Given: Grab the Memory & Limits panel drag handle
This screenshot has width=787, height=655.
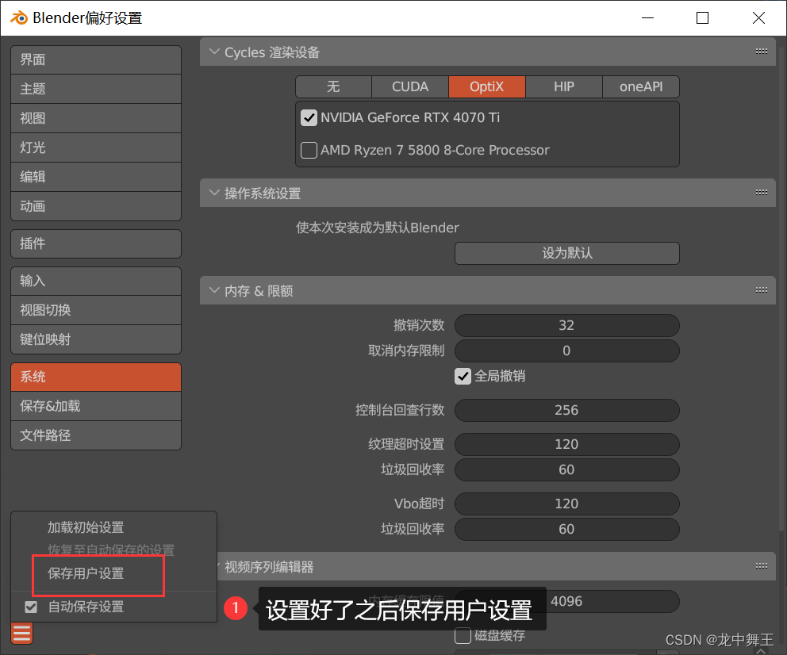Looking at the screenshot, I should point(762,290).
